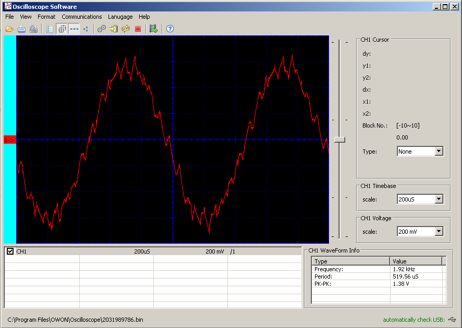Open the CH1 Voltage scale dropdown
Viewport: 462px width, 328px height.
click(439, 232)
